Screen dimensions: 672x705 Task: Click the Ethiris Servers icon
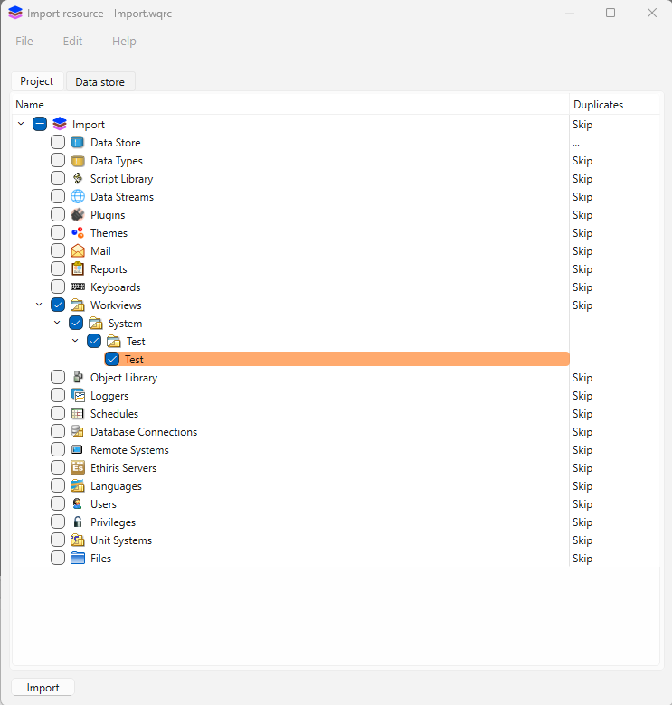(78, 467)
